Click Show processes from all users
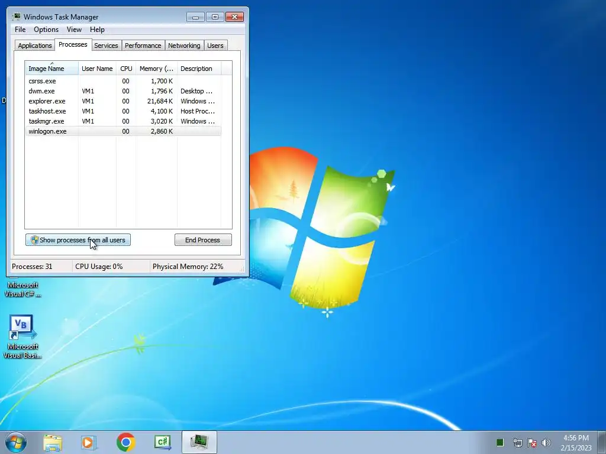The width and height of the screenshot is (606, 454). (78, 240)
